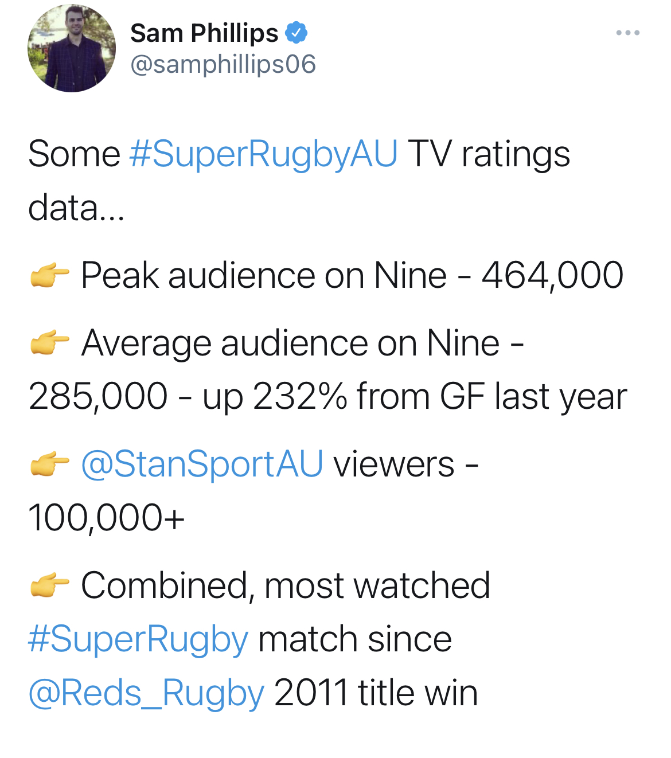Screen dimensions: 671x758
Task: Open the @StanSportAU mention
Action: (202, 464)
